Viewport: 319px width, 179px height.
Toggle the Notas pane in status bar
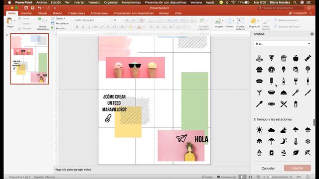[x=207, y=177]
